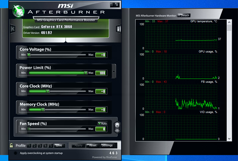Click the Fan Speed value field
238x161 pixels.
click(101, 129)
